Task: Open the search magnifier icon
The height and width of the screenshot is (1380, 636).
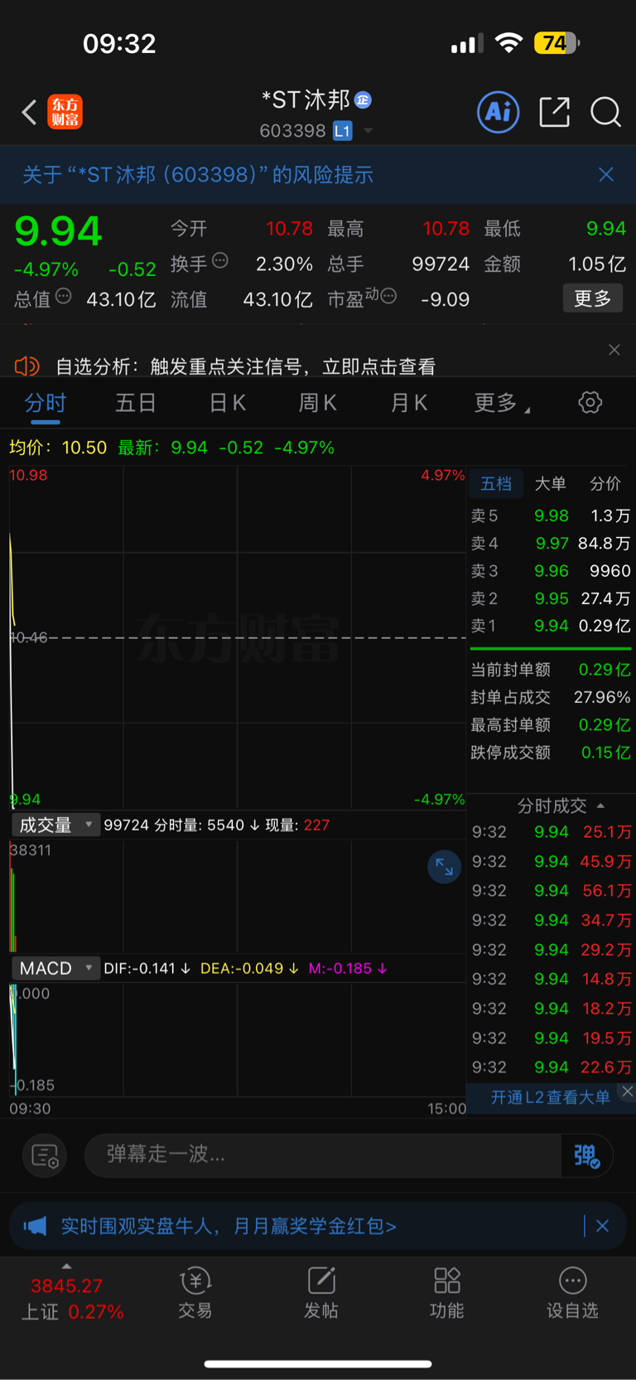Action: pos(605,112)
